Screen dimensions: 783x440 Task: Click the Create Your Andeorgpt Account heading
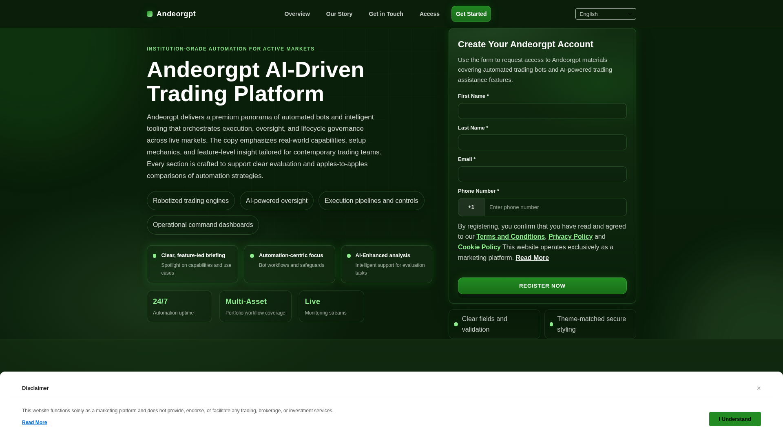526,44
